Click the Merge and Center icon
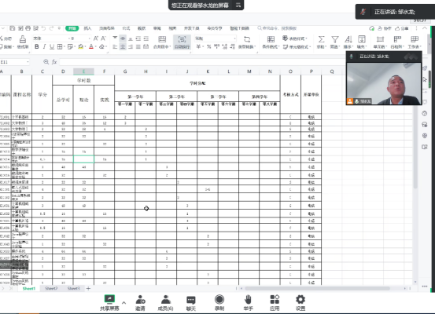This screenshot has width=435, height=314. pyautogui.click(x=162, y=39)
